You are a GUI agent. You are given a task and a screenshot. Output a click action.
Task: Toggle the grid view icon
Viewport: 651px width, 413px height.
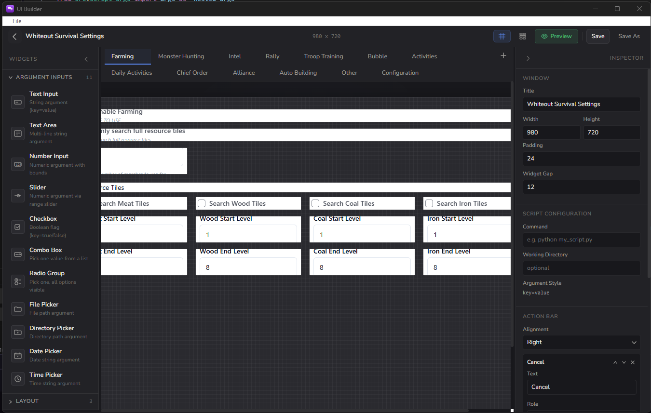pyautogui.click(x=502, y=36)
